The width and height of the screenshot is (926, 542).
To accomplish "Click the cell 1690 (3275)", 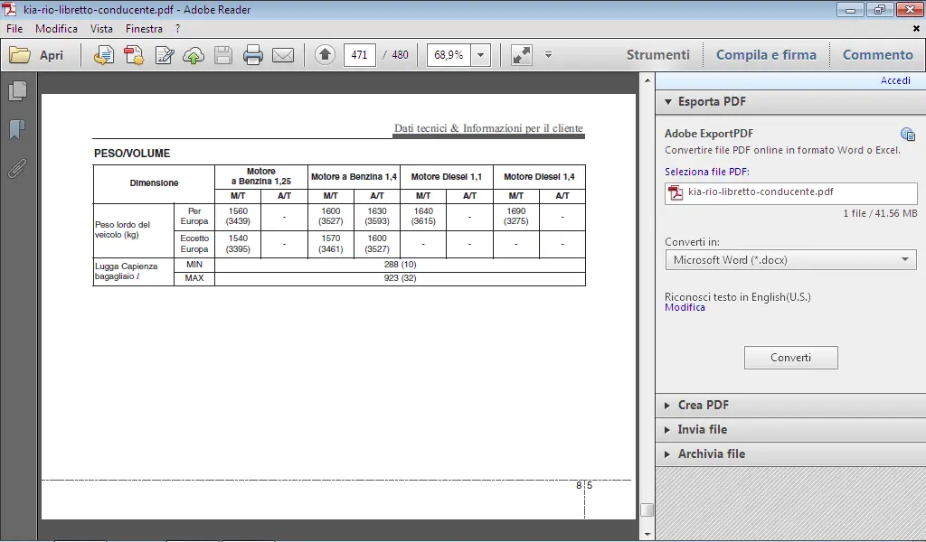I will coord(516,216).
